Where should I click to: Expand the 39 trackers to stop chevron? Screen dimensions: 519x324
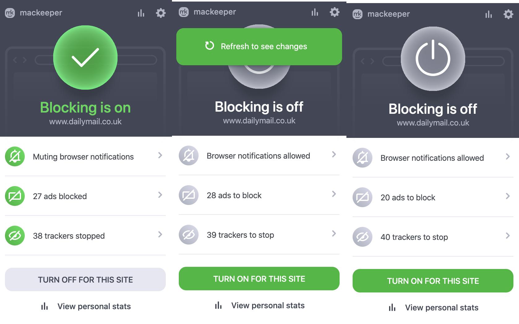pos(334,233)
